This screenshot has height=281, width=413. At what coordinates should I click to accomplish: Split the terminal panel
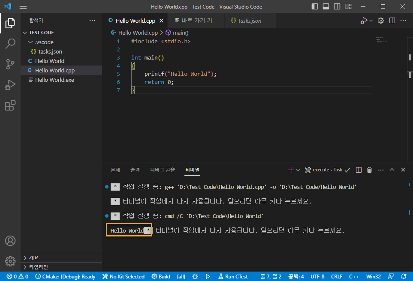[359, 170]
